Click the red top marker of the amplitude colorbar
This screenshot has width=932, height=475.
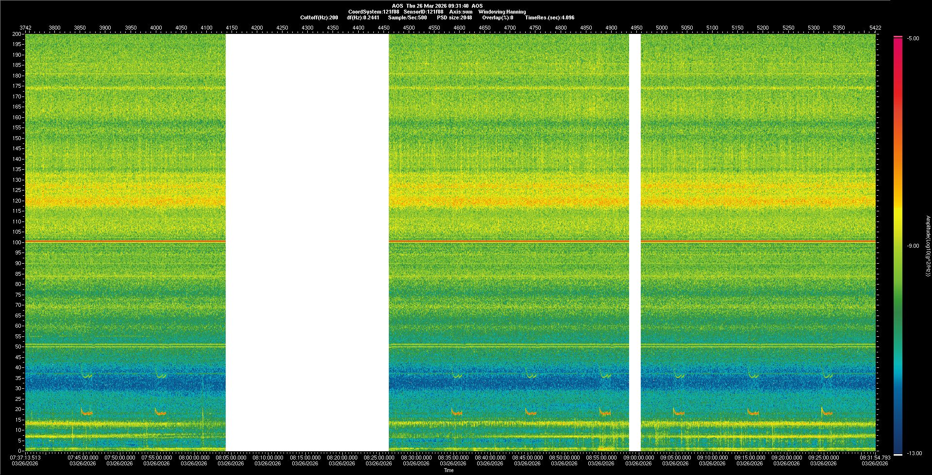pyautogui.click(x=898, y=37)
